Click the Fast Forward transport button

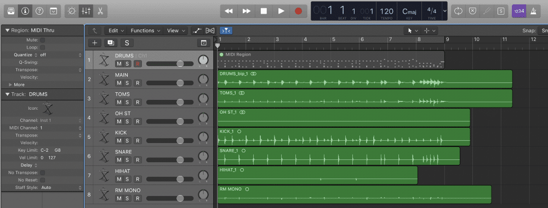tap(247, 11)
